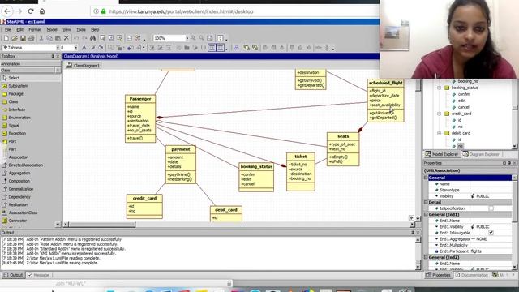The height and width of the screenshot is (292, 519).
Task: Switch to the Documentation tab
Action: (x=471, y=275)
